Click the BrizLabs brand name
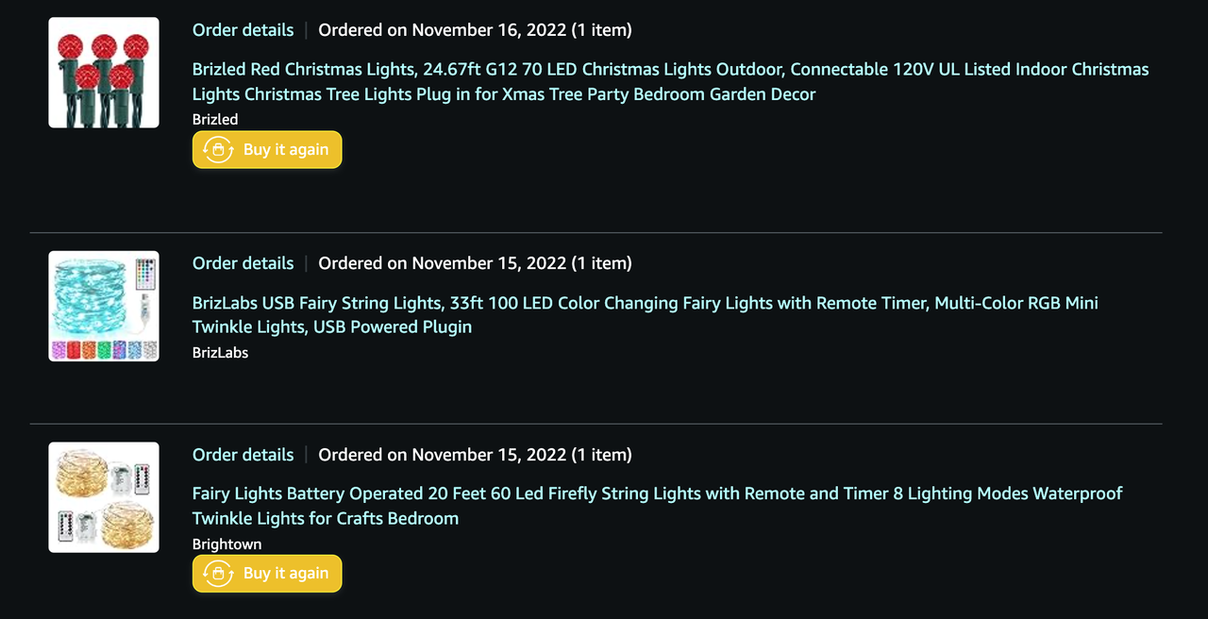1208x619 pixels. coord(220,353)
